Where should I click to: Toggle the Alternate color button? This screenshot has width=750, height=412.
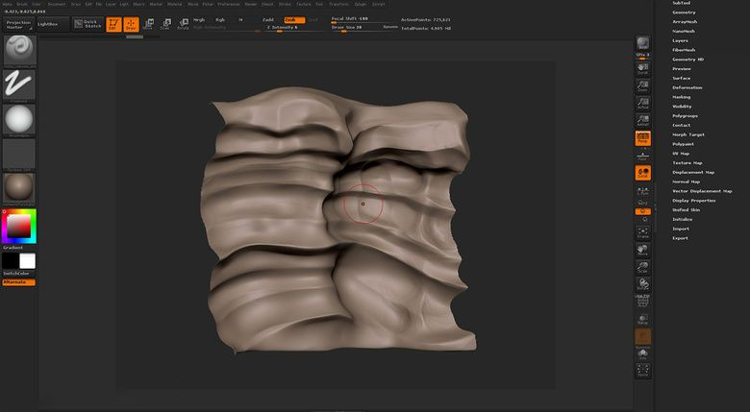click(18, 281)
